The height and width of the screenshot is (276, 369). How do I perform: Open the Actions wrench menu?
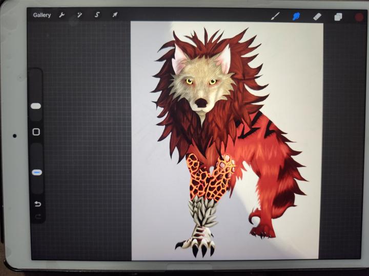62,15
